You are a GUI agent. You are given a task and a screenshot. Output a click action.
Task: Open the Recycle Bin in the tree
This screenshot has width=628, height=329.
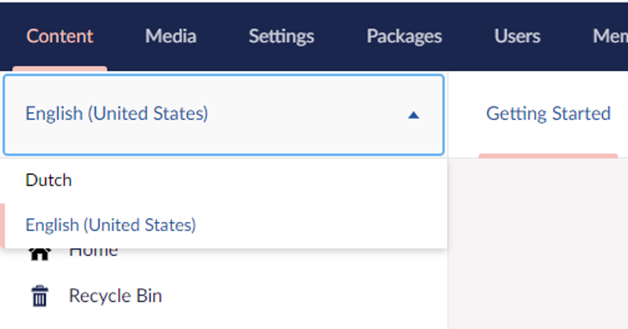click(115, 295)
